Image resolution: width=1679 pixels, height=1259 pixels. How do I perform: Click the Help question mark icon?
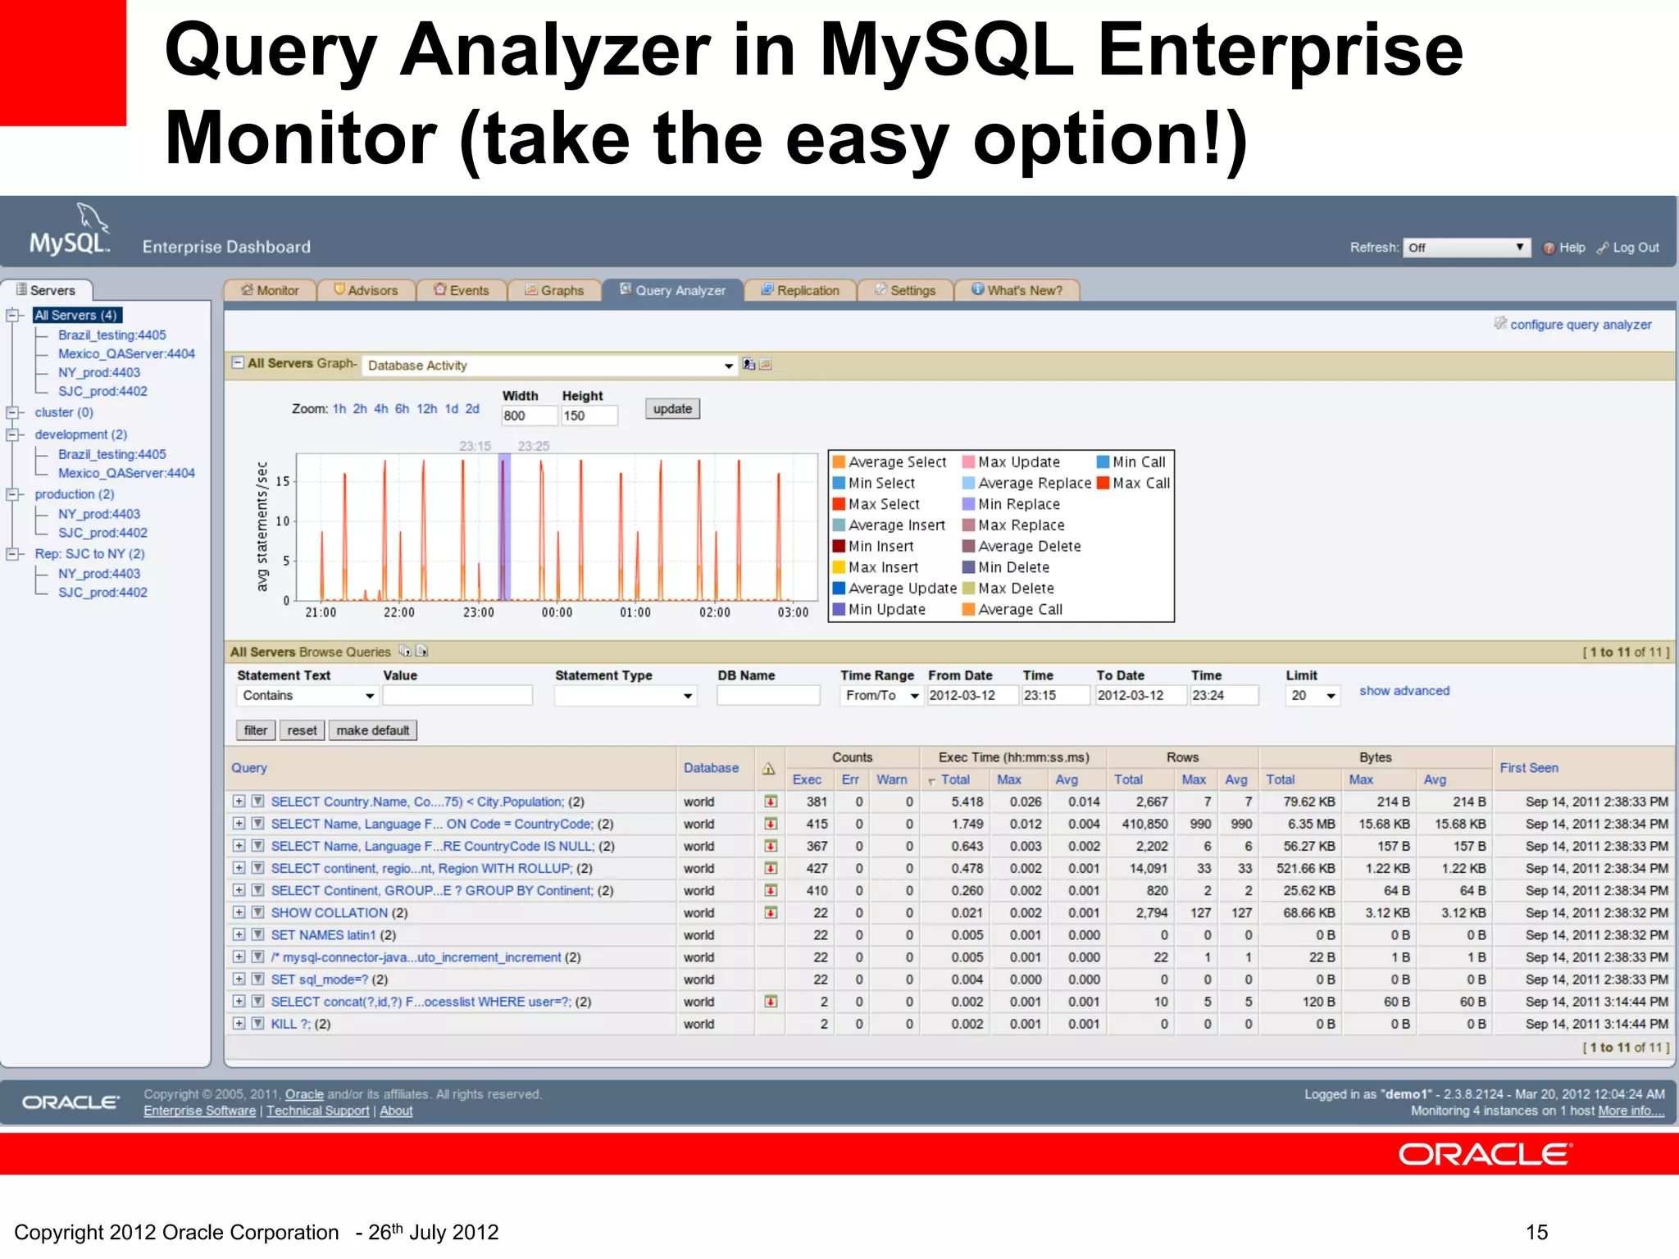click(1549, 248)
